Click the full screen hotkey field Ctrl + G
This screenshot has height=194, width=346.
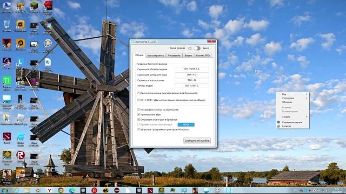click(191, 80)
